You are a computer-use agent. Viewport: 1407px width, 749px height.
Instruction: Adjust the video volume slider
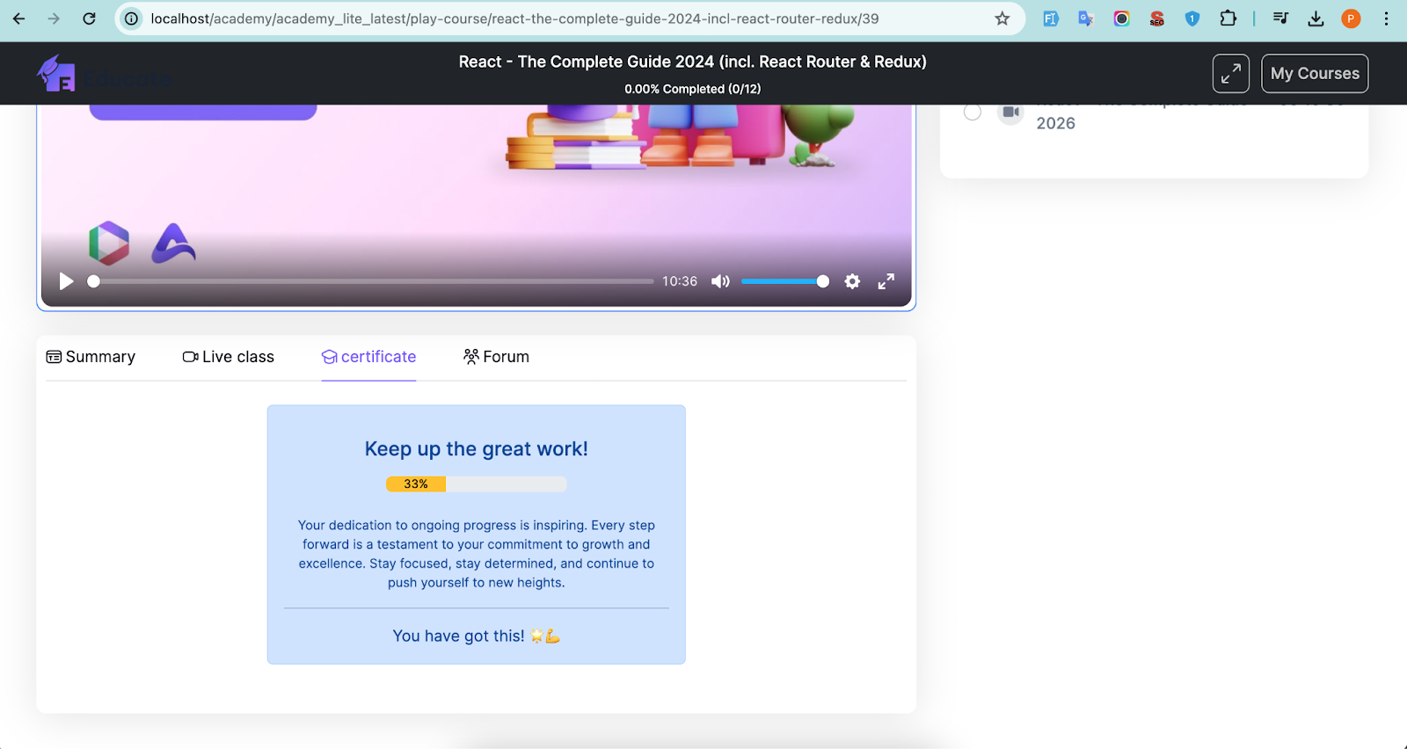[x=783, y=281]
